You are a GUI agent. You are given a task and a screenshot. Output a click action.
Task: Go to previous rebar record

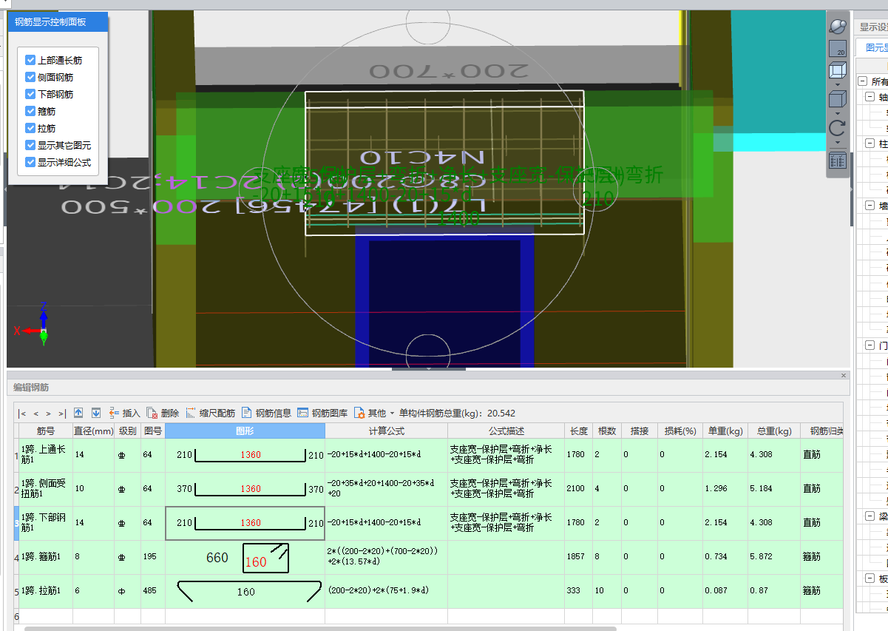(35, 414)
